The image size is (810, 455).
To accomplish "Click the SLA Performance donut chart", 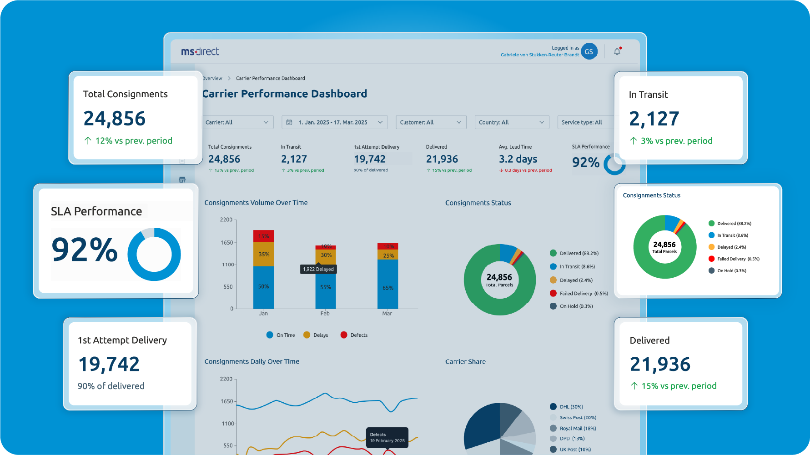I will pos(154,254).
